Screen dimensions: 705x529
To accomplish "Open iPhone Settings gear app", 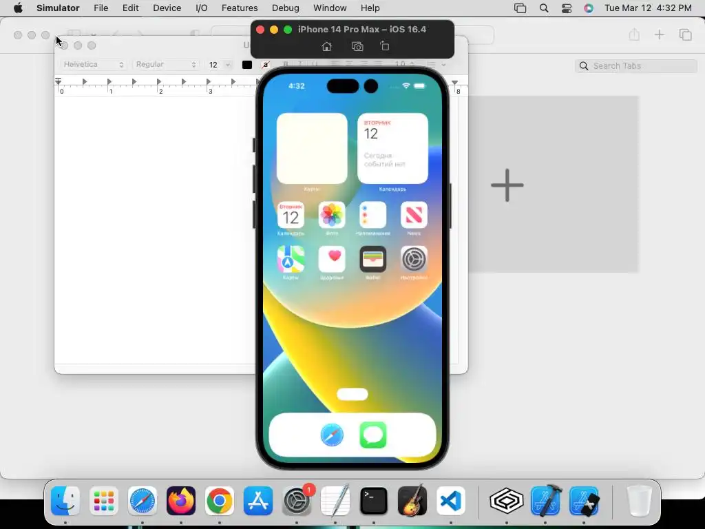I will (414, 259).
